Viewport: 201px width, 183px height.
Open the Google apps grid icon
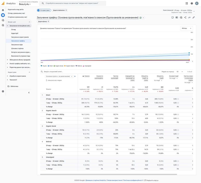pos(187,3)
